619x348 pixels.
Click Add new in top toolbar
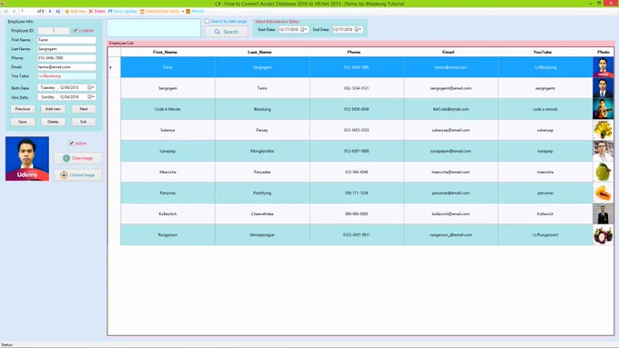[75, 12]
